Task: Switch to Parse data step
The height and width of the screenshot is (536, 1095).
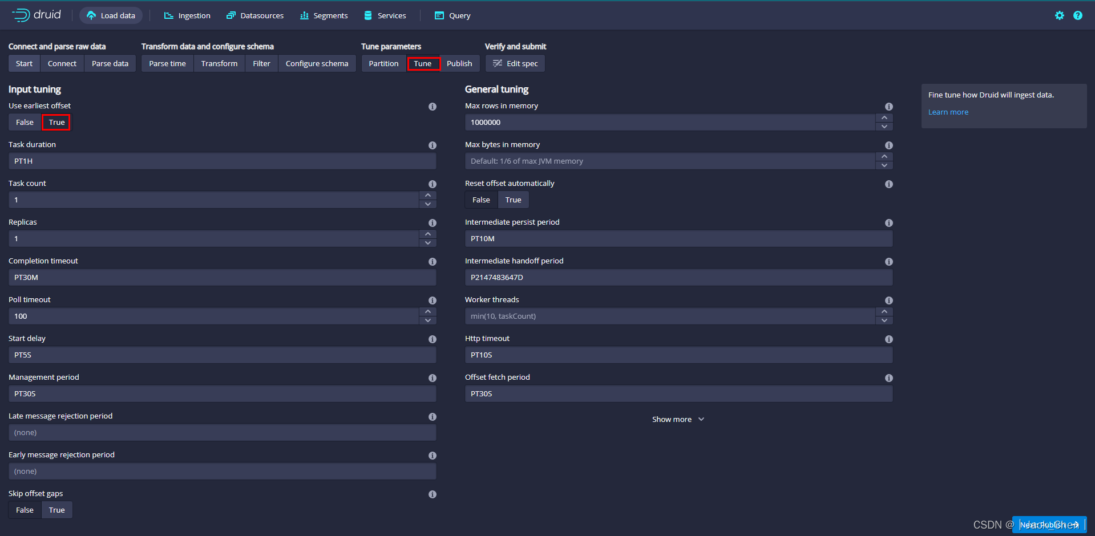Action: pos(110,63)
